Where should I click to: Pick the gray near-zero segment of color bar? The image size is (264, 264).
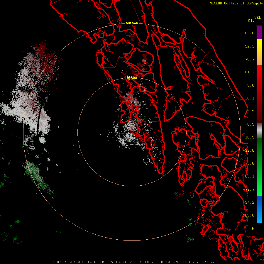(259, 131)
